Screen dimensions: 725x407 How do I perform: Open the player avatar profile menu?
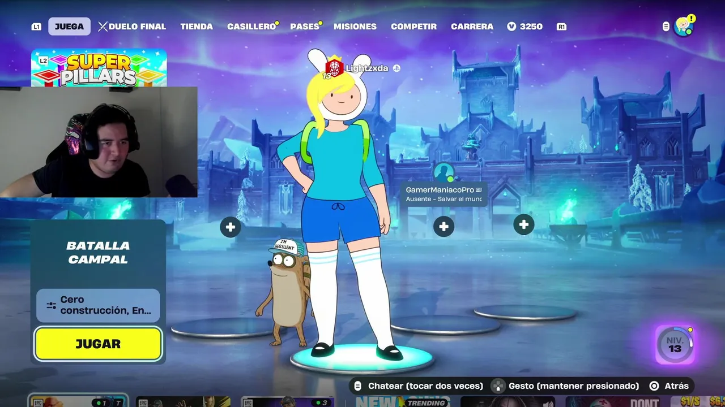(x=684, y=26)
